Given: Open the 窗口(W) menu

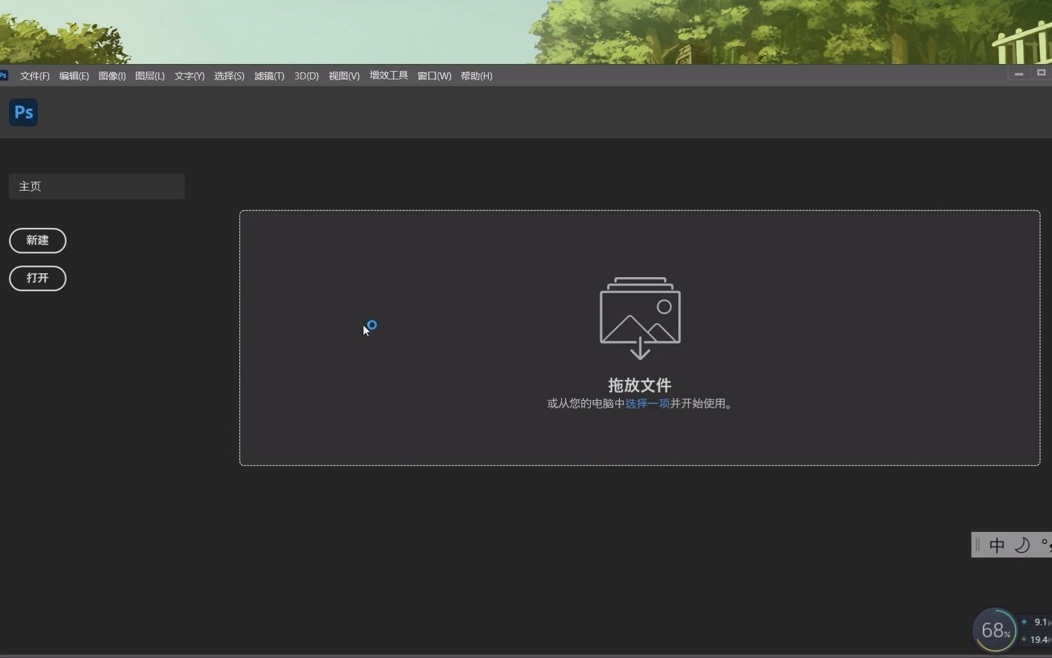Looking at the screenshot, I should click(434, 76).
